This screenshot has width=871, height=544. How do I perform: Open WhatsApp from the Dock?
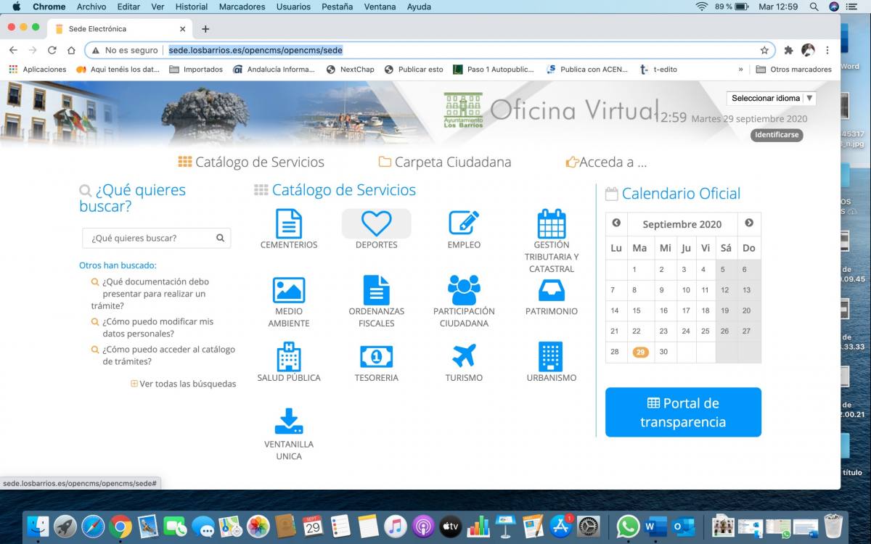point(628,526)
